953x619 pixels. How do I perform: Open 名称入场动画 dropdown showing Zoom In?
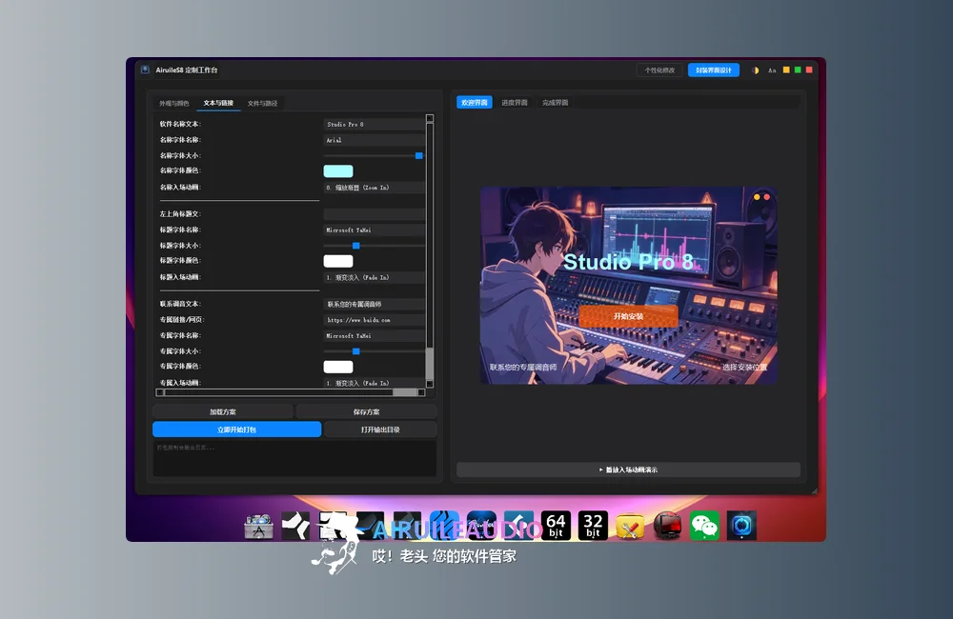(x=374, y=188)
